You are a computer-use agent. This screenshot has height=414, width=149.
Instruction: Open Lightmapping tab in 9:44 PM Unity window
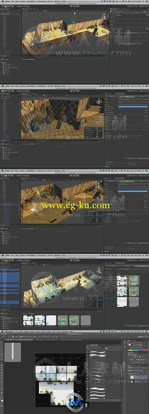point(125,9)
